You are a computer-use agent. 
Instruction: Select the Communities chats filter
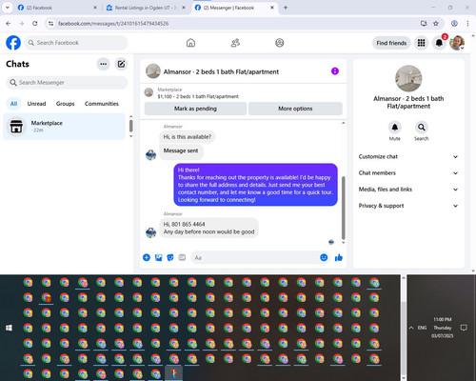click(102, 104)
